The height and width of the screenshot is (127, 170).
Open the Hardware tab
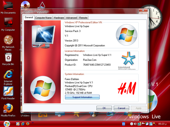[59, 18]
